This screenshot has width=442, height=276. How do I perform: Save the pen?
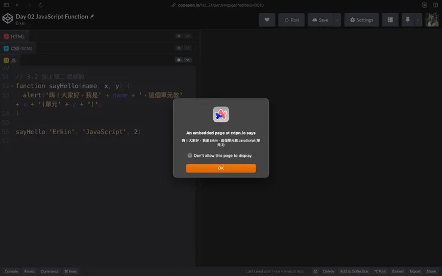coord(320,20)
